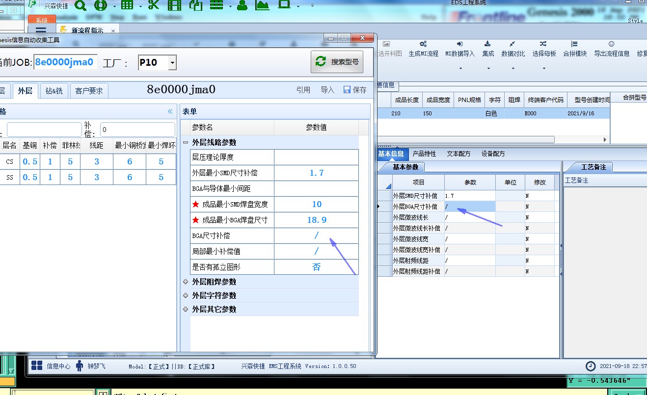Open the dropdown arrow after monitor icon
Screen dimensions: 647x395
298,7
